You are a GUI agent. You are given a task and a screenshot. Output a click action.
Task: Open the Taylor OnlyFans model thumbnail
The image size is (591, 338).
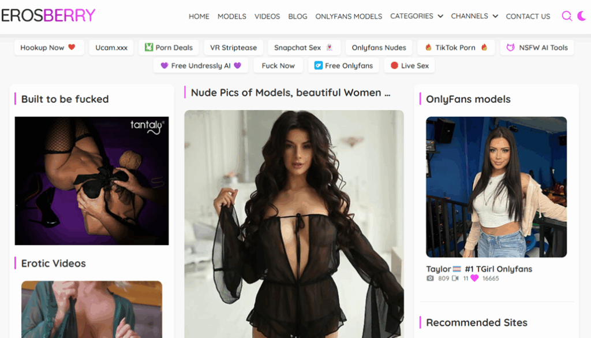(496, 187)
